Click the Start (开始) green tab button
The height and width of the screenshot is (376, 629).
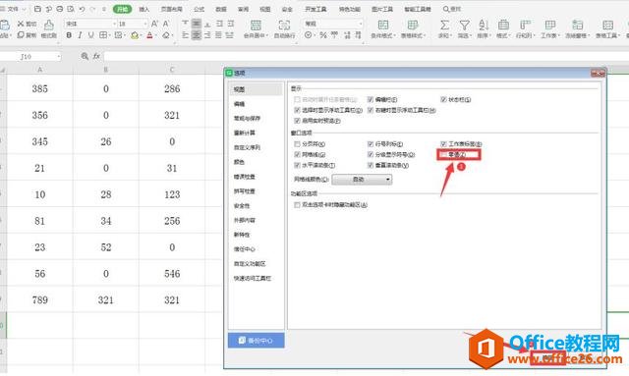click(x=122, y=9)
